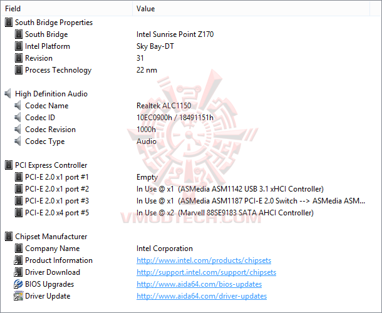382x313 pixels.
Task: Select the ASMedia ASM1142 USB 3.1 value
Action: tap(230, 189)
